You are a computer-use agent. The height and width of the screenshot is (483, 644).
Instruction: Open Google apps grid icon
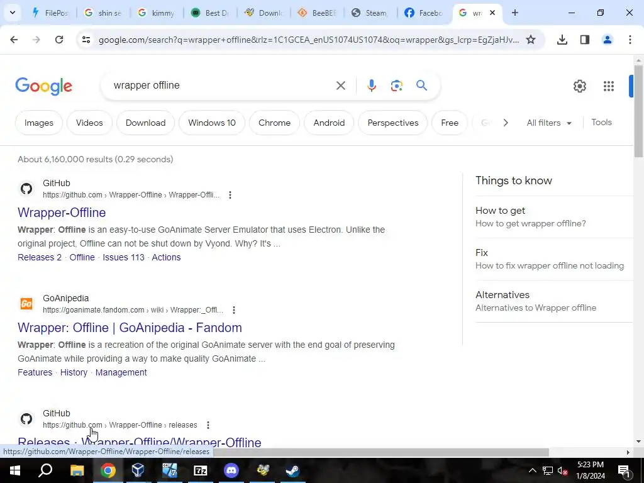[x=608, y=86]
